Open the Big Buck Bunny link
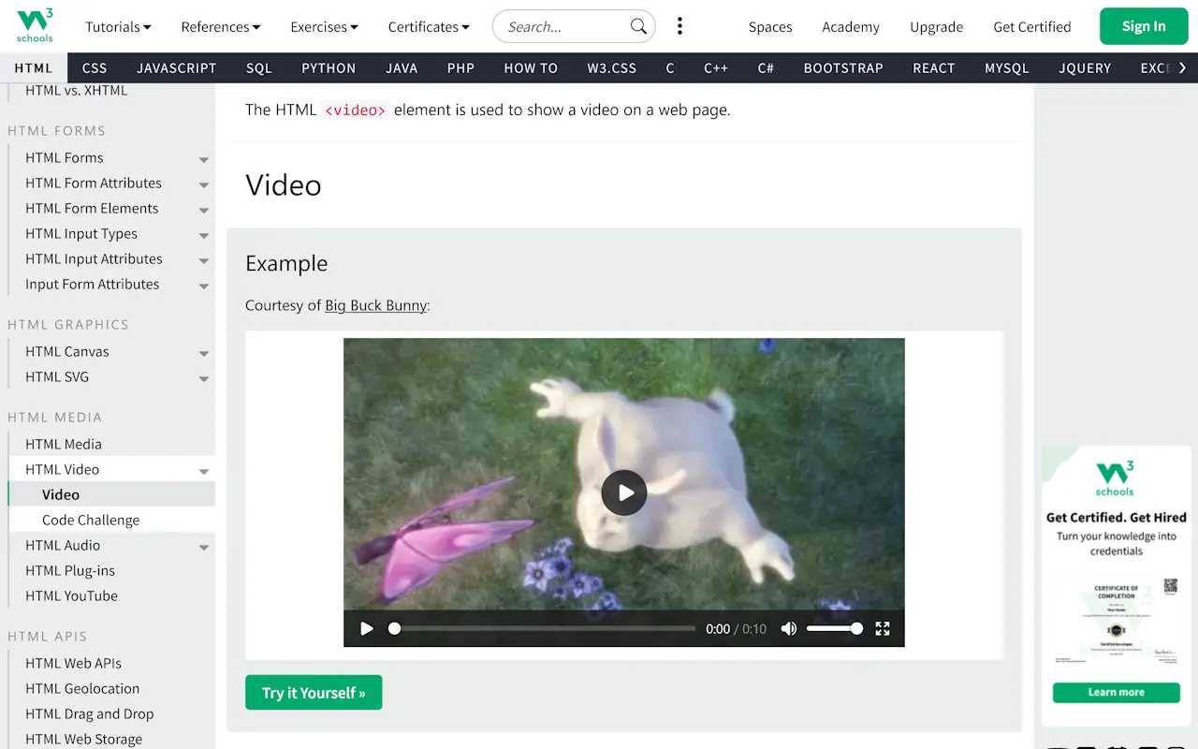 (375, 305)
